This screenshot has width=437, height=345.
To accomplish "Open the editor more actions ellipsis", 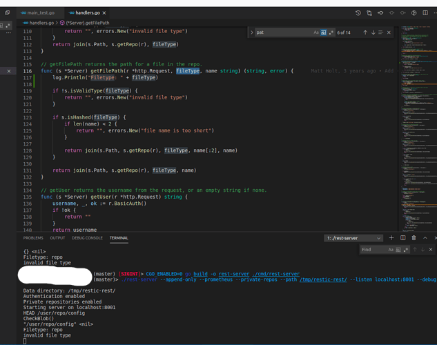I will (x=435, y=13).
